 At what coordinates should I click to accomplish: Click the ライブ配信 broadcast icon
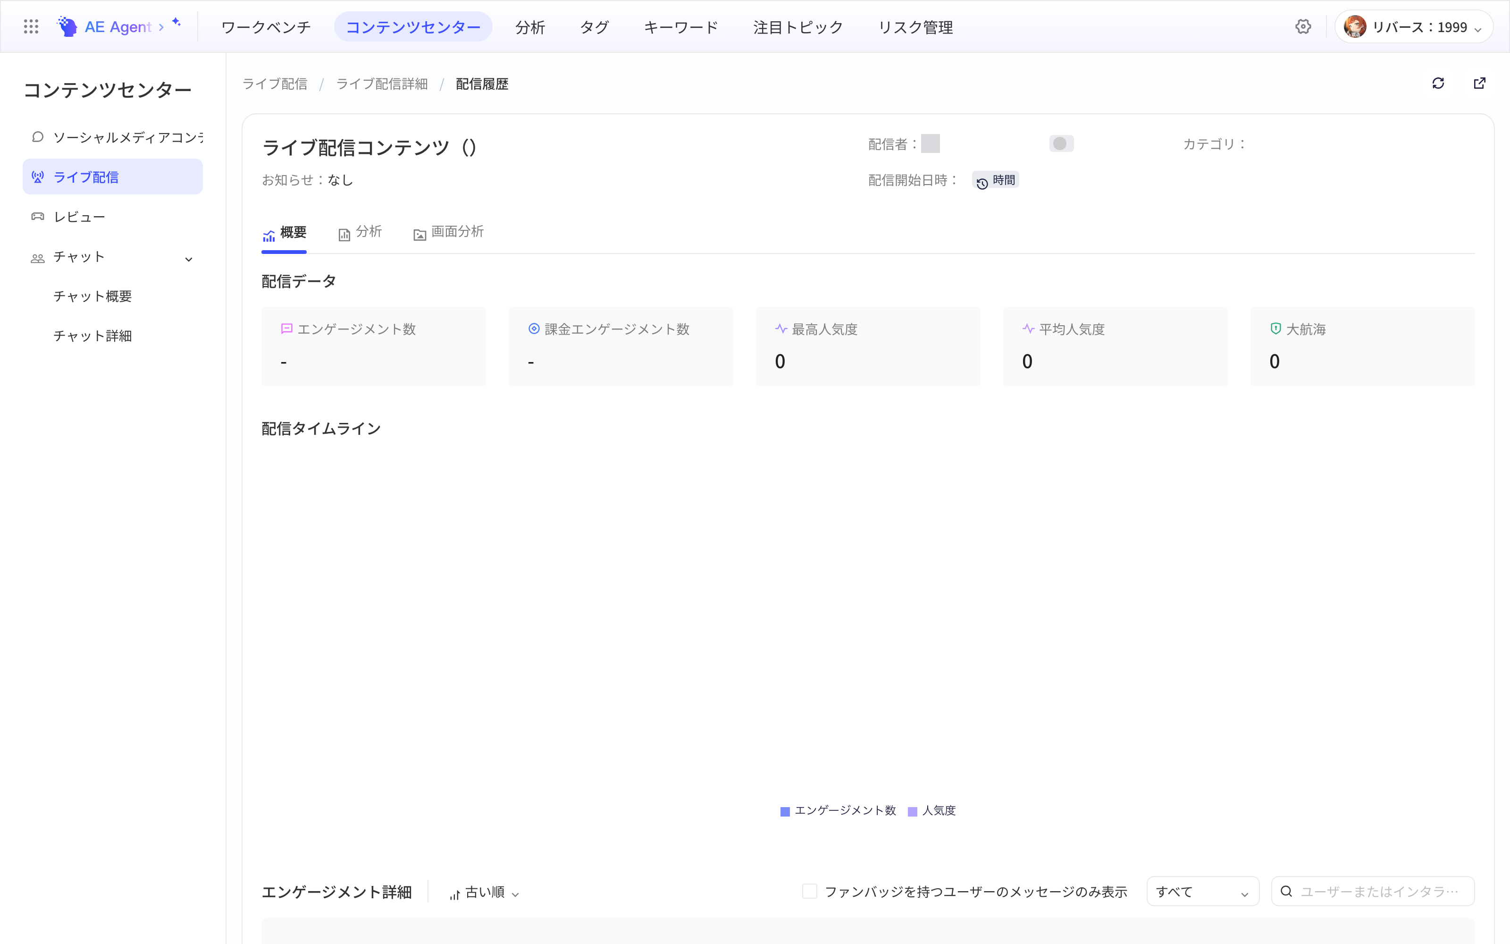click(x=37, y=177)
